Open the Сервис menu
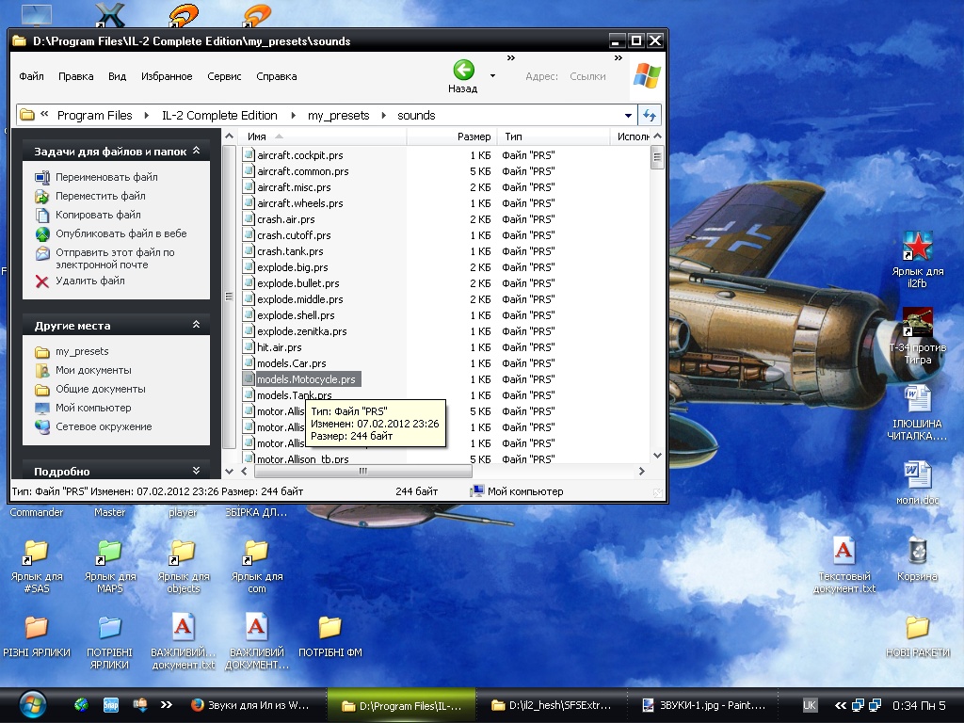Viewport: 964px width, 723px height. [224, 76]
